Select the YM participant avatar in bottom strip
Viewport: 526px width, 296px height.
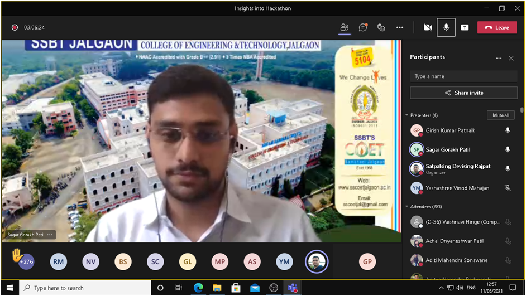tap(284, 262)
